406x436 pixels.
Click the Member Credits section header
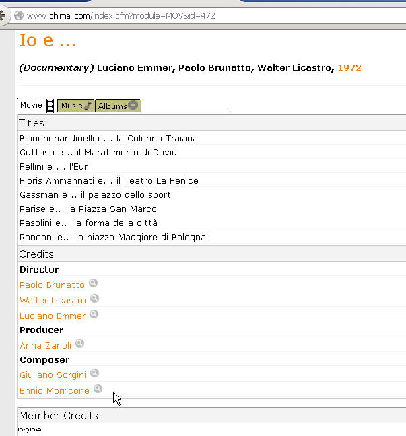[x=211, y=416]
